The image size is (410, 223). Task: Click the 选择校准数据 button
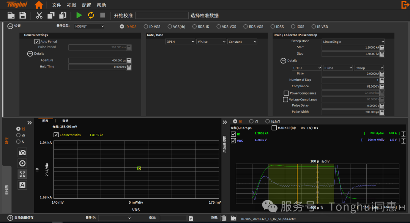(204, 16)
